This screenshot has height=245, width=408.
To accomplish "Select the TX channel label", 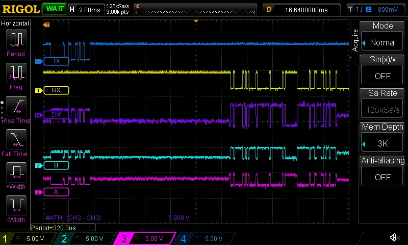I will tap(56, 61).
